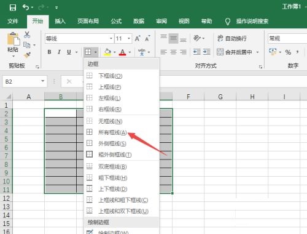The image size is (307, 234).
Task: Switch to the 插入 tab
Action: tap(60, 21)
